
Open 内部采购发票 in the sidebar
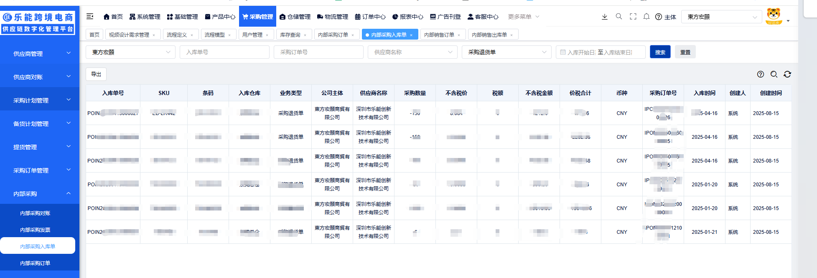click(35, 230)
